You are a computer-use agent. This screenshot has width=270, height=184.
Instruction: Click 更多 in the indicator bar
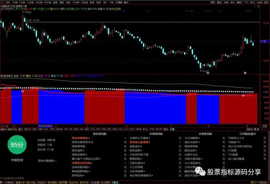[166, 129]
